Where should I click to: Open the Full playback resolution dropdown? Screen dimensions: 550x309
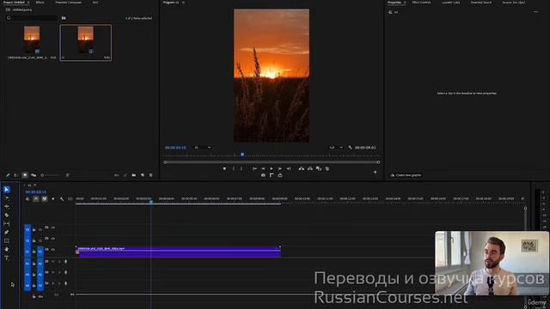coord(336,148)
